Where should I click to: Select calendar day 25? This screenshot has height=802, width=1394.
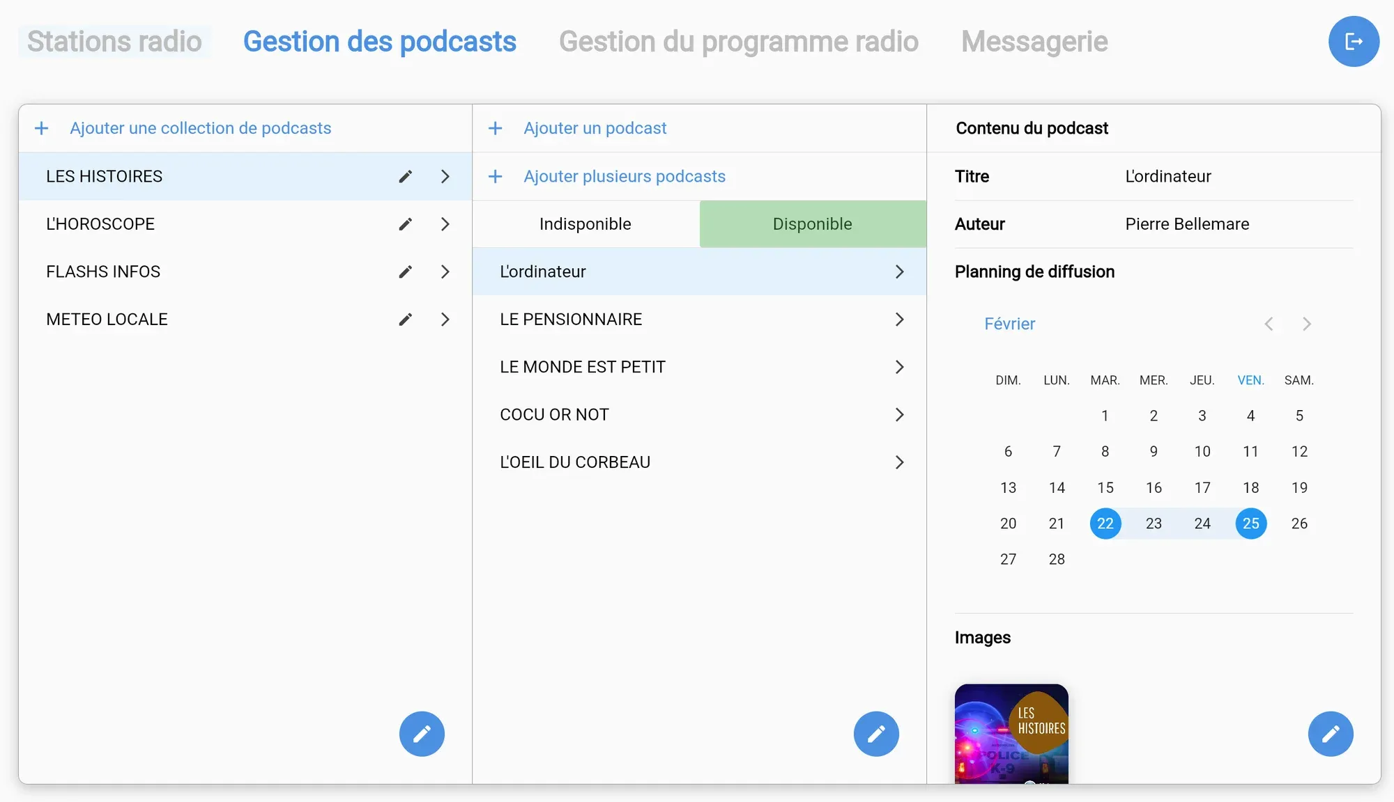coord(1251,524)
